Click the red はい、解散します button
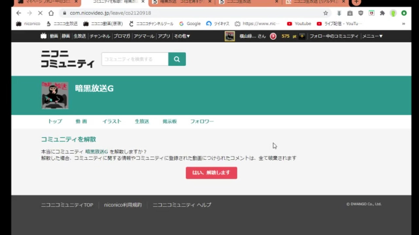This screenshot has width=419, height=235. tap(211, 173)
